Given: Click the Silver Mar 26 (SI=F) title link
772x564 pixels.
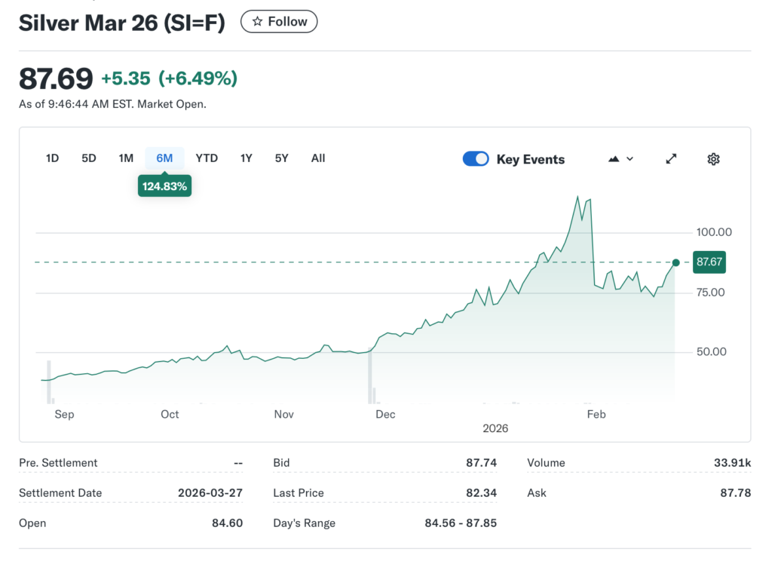Looking at the screenshot, I should (x=121, y=23).
